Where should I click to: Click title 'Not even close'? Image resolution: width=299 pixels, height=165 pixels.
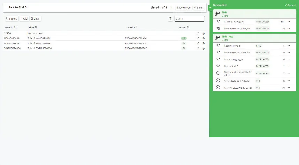[35, 33]
